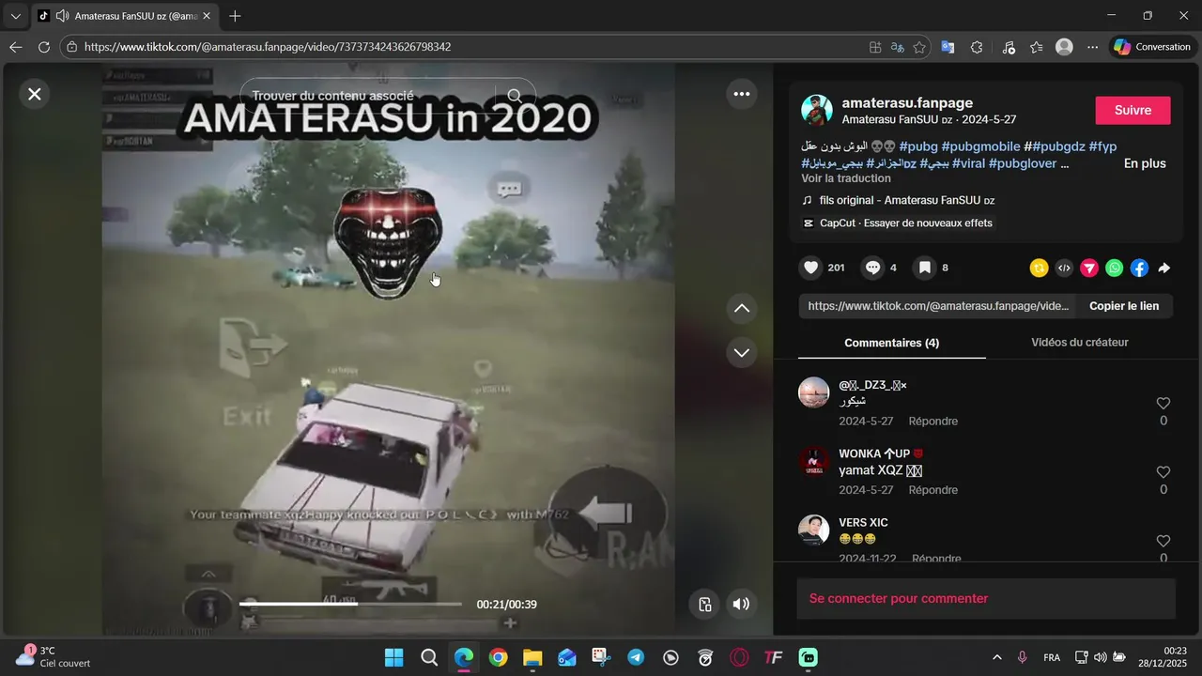Viewport: 1202px width, 676px height.
Task: Reply to WONKA UP's comment via Répondre
Action: (x=933, y=490)
